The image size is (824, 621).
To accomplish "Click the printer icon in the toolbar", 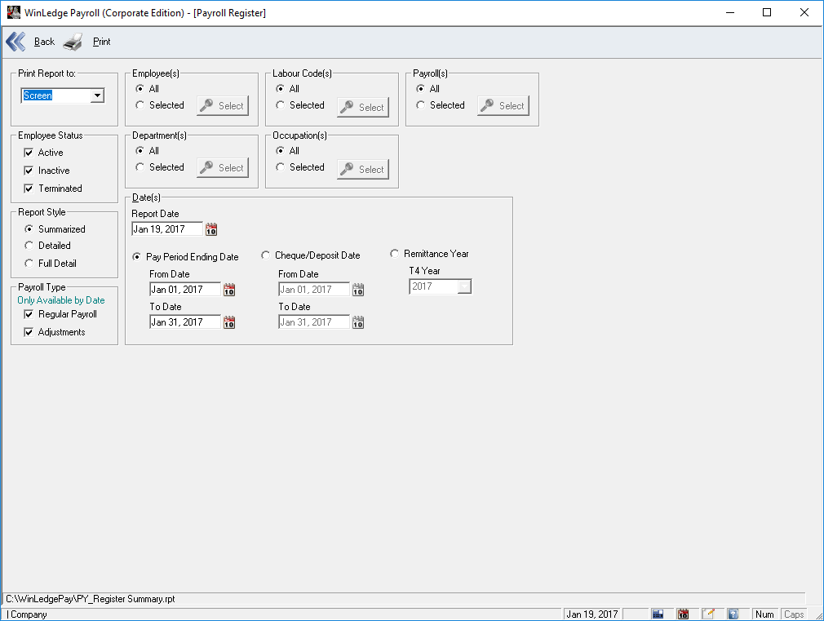I will click(73, 42).
